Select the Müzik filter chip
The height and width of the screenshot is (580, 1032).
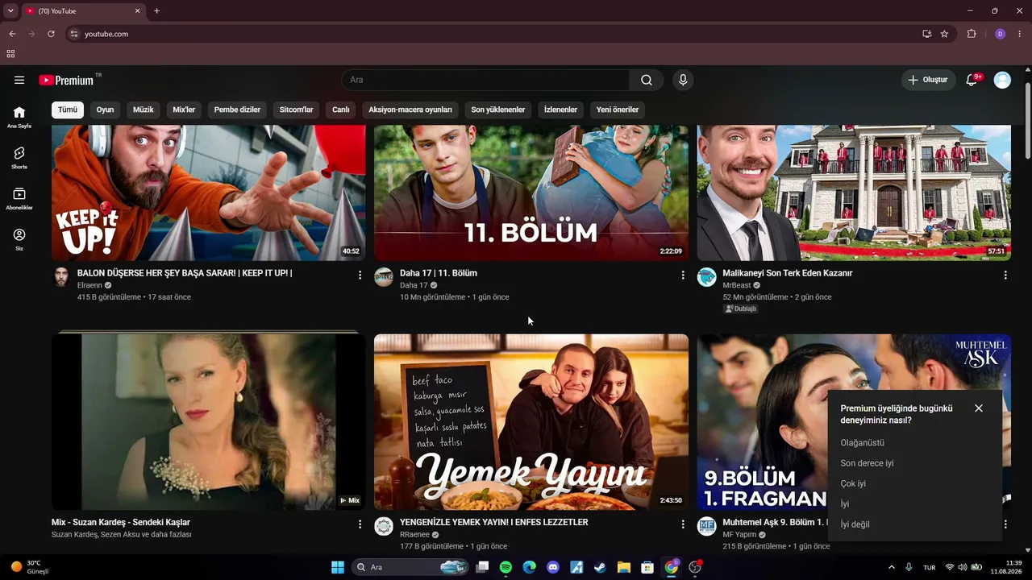[x=144, y=110]
